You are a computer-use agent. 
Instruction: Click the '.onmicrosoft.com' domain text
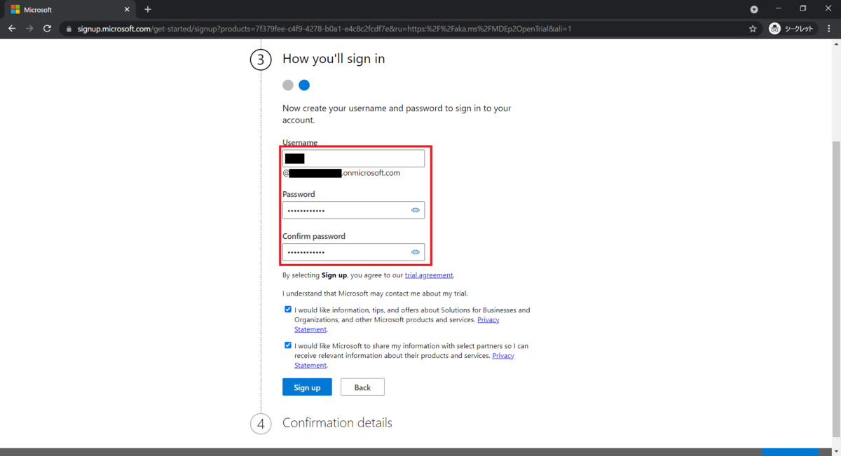371,172
